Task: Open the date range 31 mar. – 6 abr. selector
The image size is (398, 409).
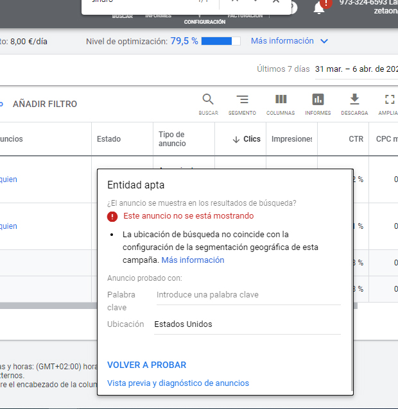Action: pos(356,69)
